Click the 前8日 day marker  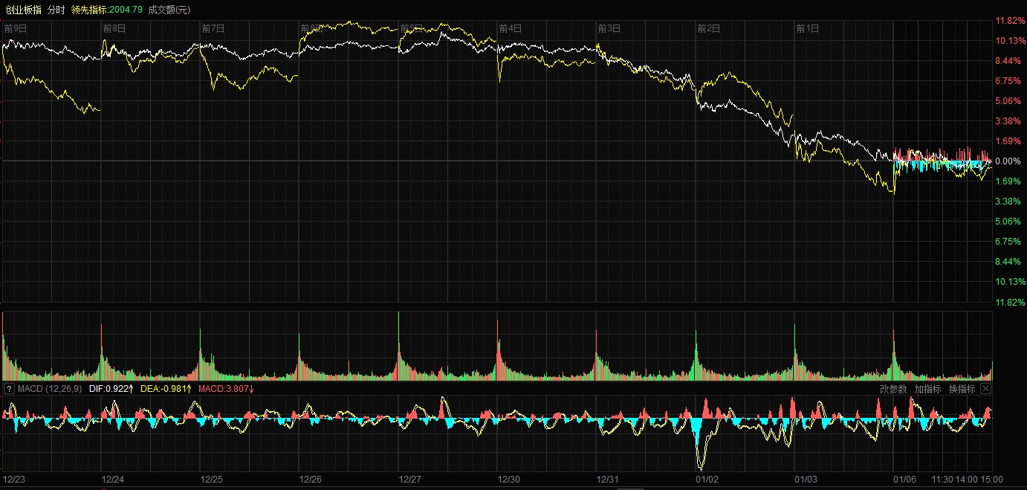tap(114, 28)
